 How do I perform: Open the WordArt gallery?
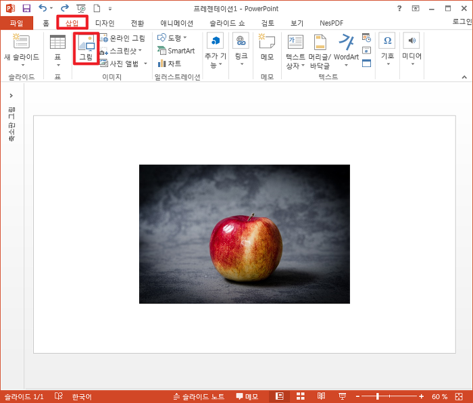coord(346,50)
